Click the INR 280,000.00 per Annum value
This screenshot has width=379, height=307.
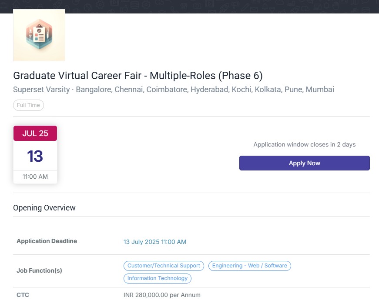point(162,295)
